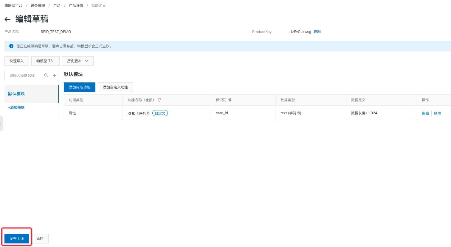
Task: Delete the card_id property via 删除
Action: pyautogui.click(x=438, y=113)
